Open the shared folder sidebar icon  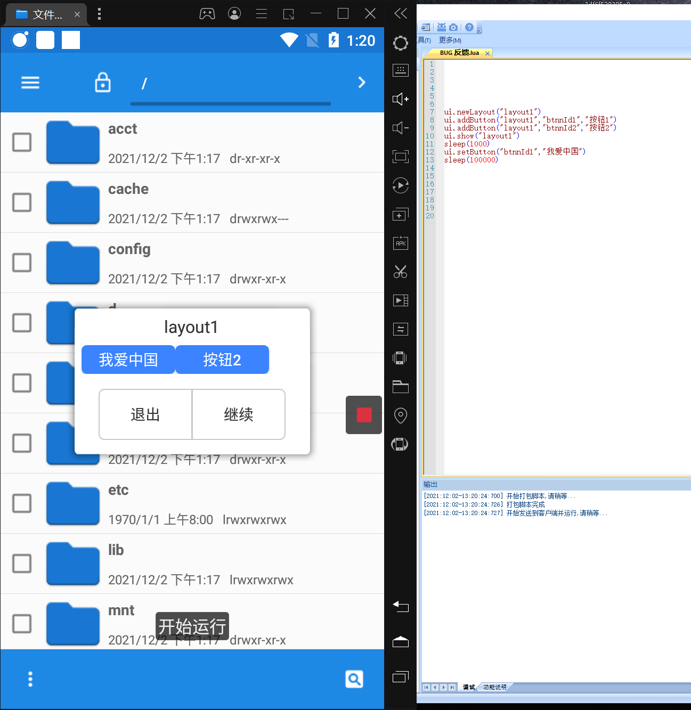401,387
